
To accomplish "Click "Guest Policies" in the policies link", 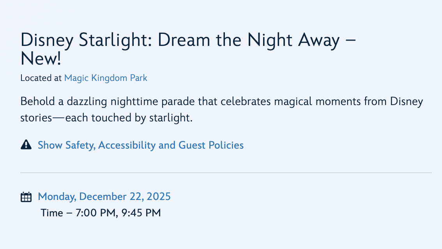I will pyautogui.click(x=211, y=145).
